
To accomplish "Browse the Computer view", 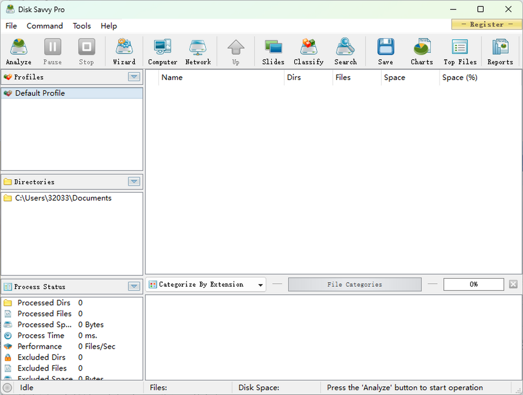I will (162, 50).
